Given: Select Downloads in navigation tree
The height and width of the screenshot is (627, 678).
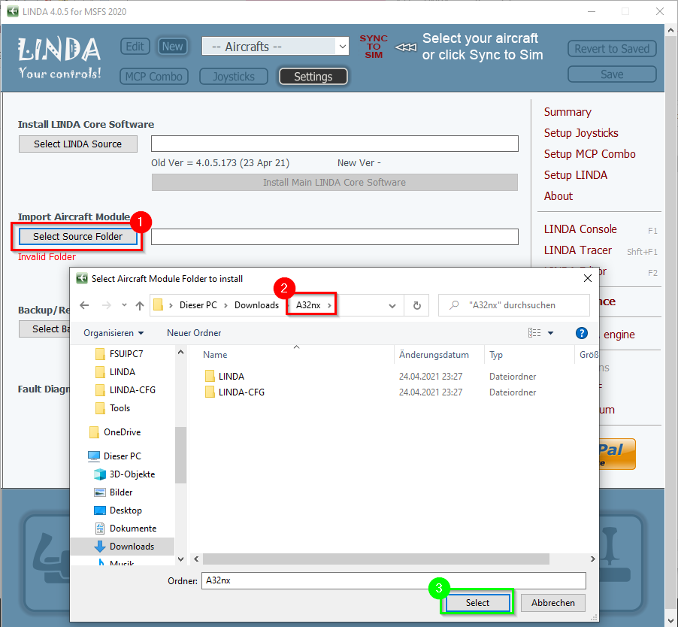Looking at the screenshot, I should coord(132,547).
